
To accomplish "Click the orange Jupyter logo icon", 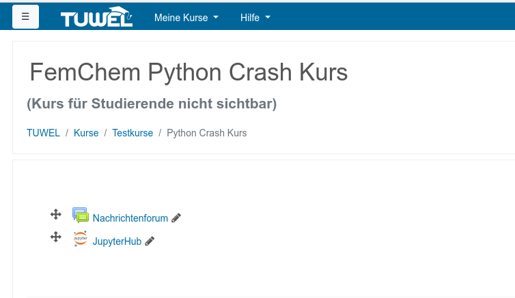I will tap(81, 239).
